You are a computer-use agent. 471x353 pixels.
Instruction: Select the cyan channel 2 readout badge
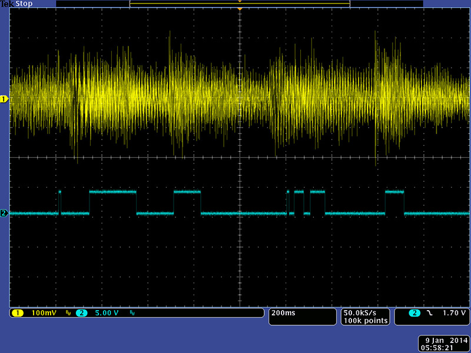click(81, 313)
